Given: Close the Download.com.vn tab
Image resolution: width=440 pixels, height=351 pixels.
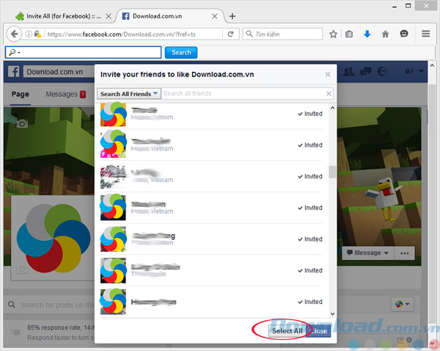Looking at the screenshot, I should tap(215, 16).
